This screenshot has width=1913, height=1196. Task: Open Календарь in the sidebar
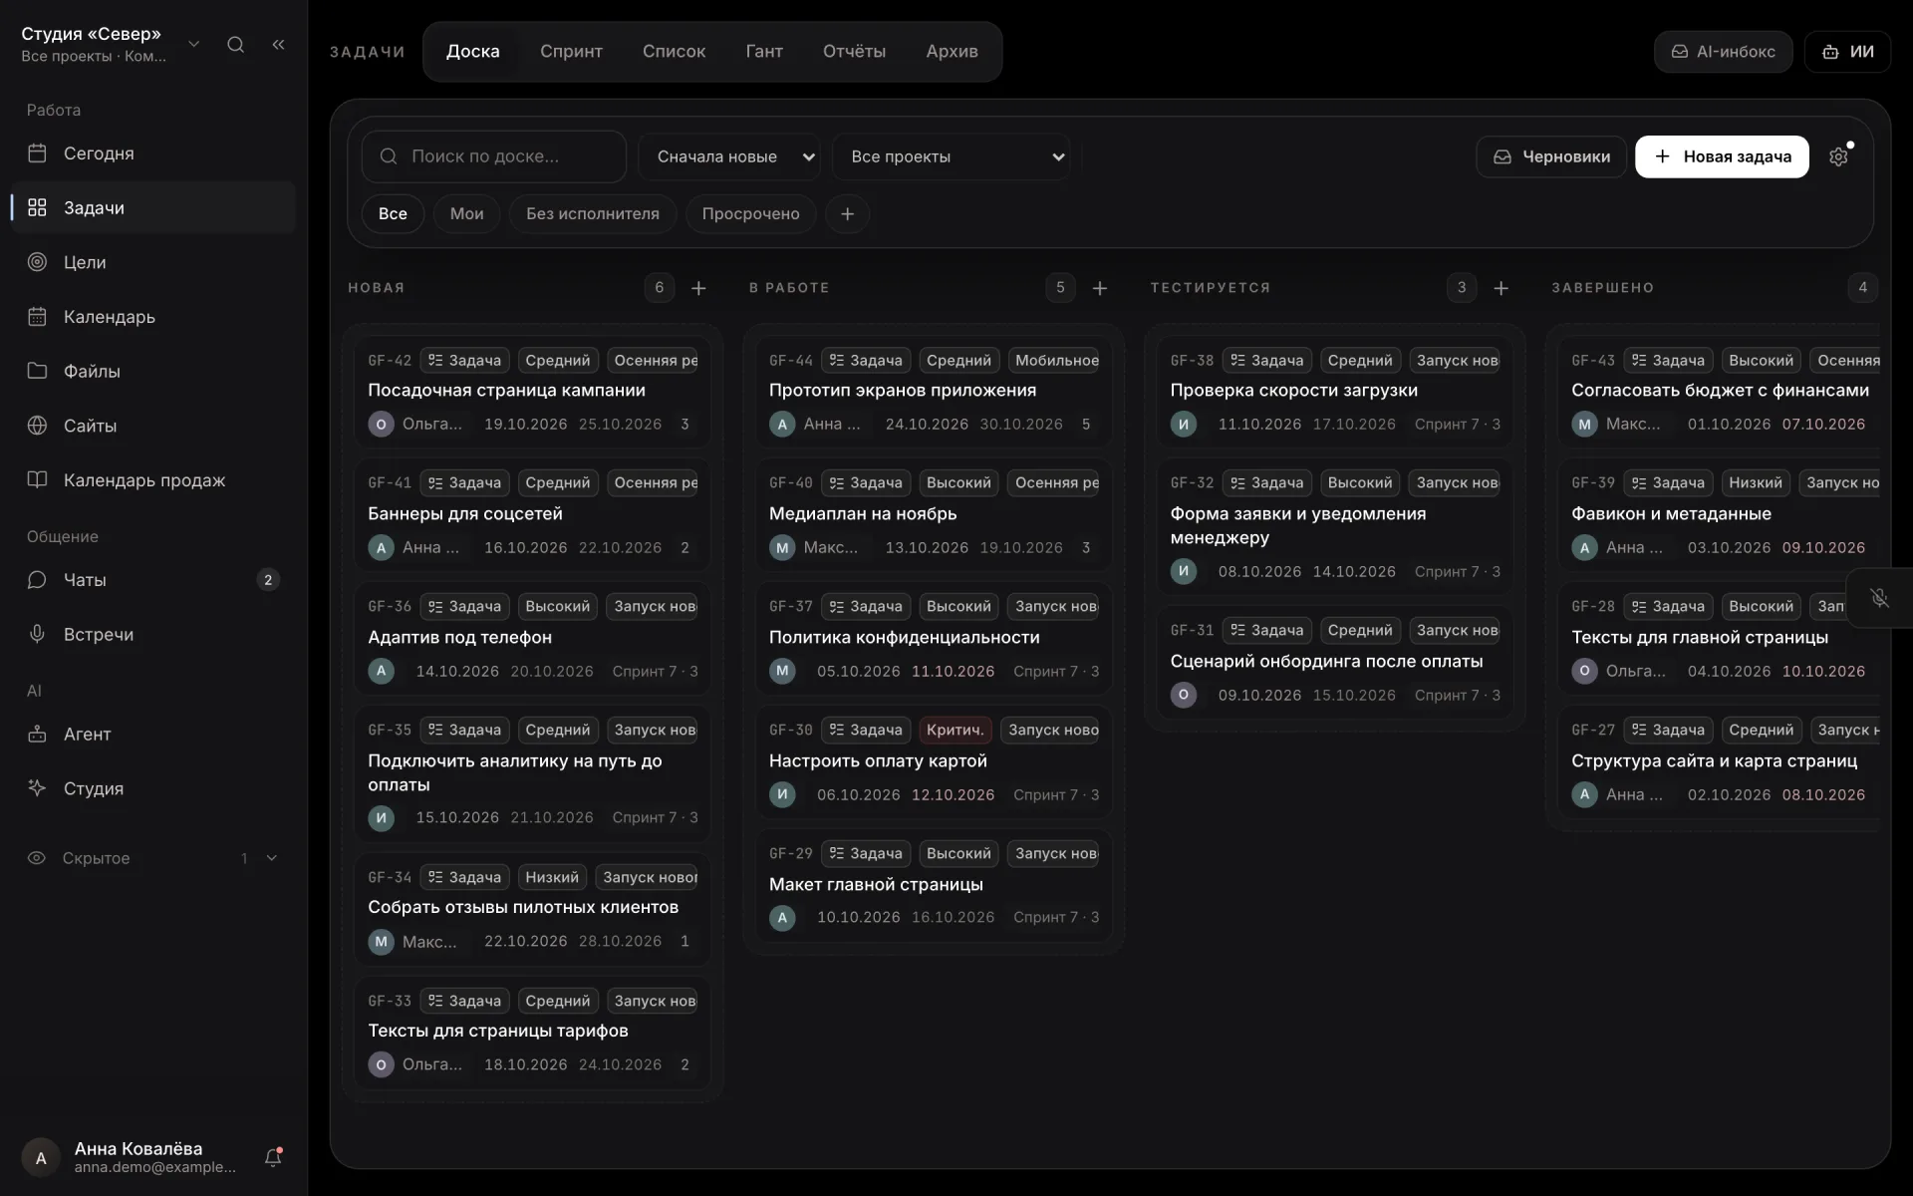click(x=153, y=317)
